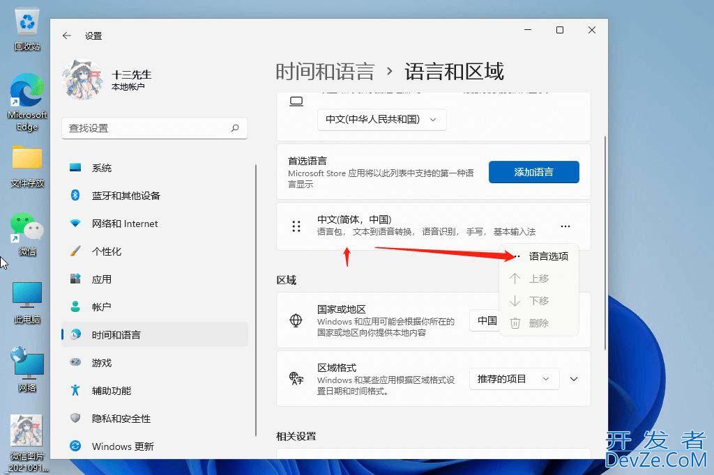Image resolution: width=714 pixels, height=475 pixels.
Task: Open Windows 更新 in the sidebar
Action: click(x=123, y=446)
